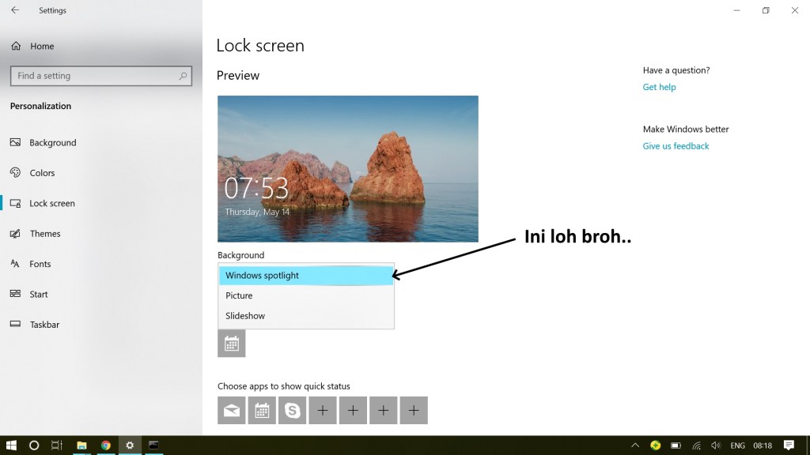The height and width of the screenshot is (455, 810).
Task: Go back using the Settings back arrow
Action: tap(15, 10)
